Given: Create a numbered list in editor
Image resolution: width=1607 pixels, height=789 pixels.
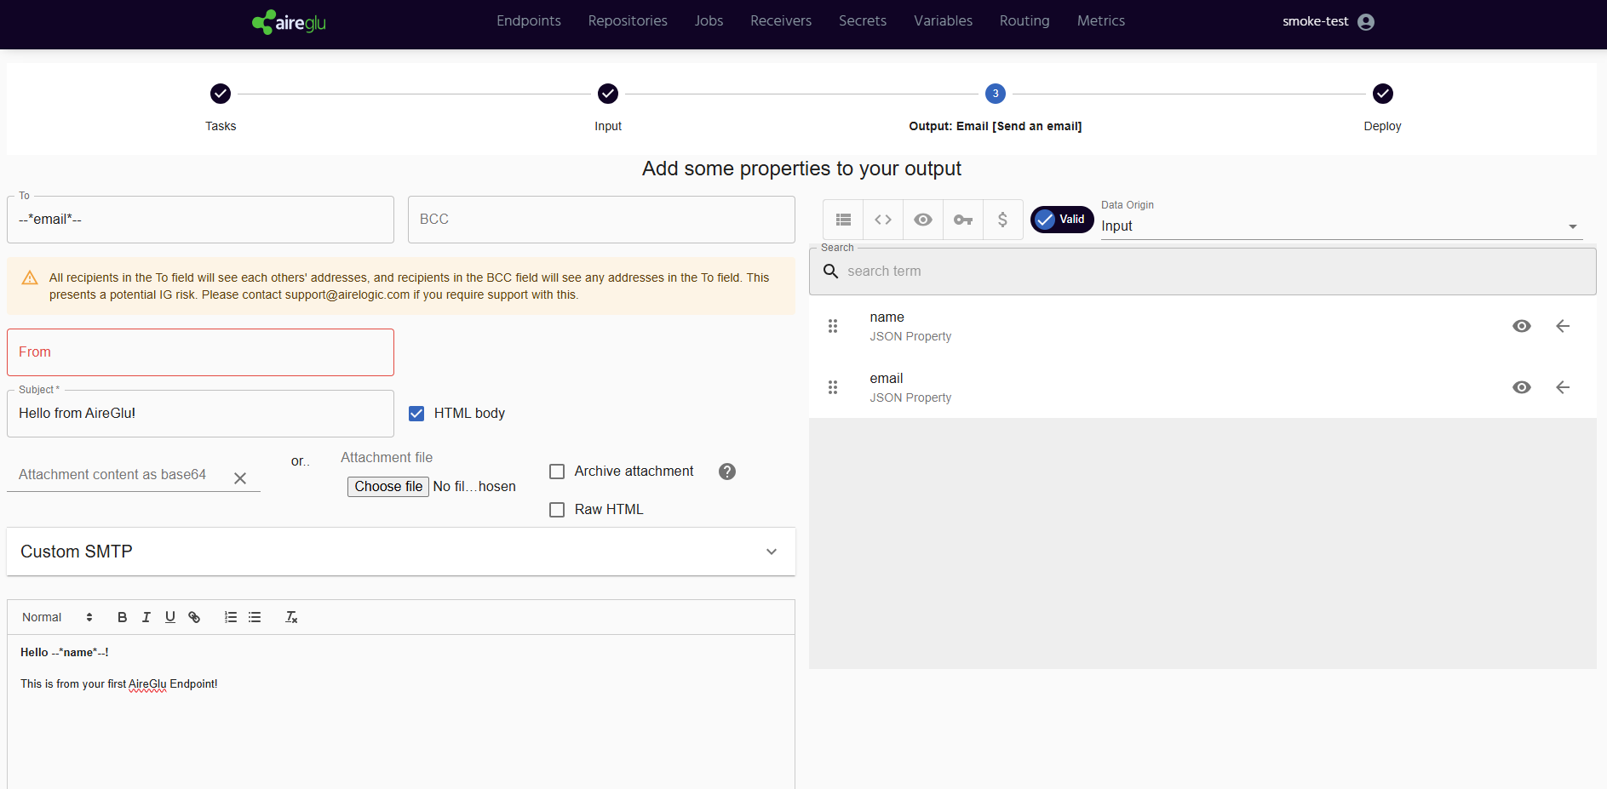Looking at the screenshot, I should coord(231,617).
